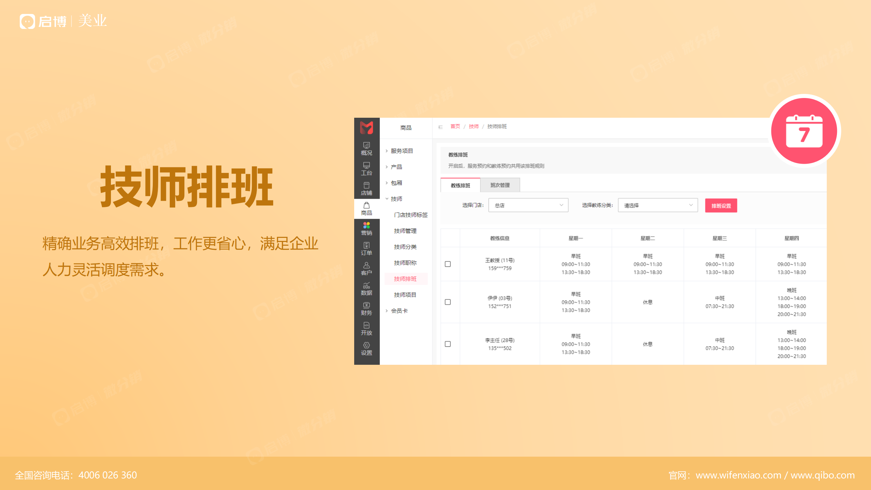Expand the 服务项目 menu group
This screenshot has height=490, width=871.
pos(401,151)
